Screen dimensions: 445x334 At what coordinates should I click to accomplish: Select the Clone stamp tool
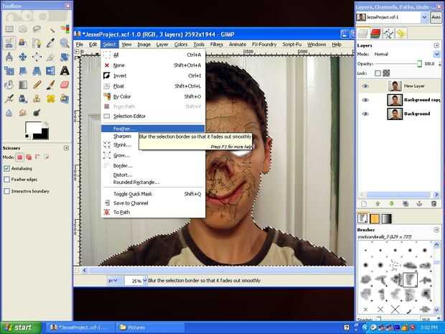[x=37, y=98]
